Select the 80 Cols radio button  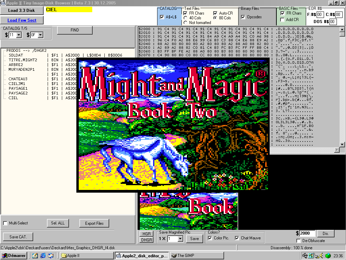pyautogui.click(x=215, y=18)
